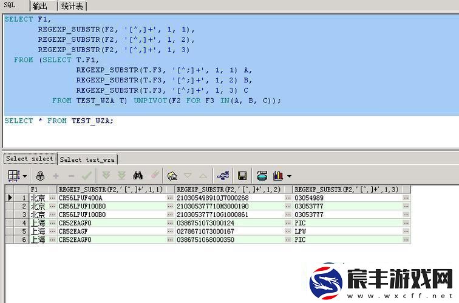Select the 'Select test_wza' result tab
The image size is (459, 303).
coord(87,159)
